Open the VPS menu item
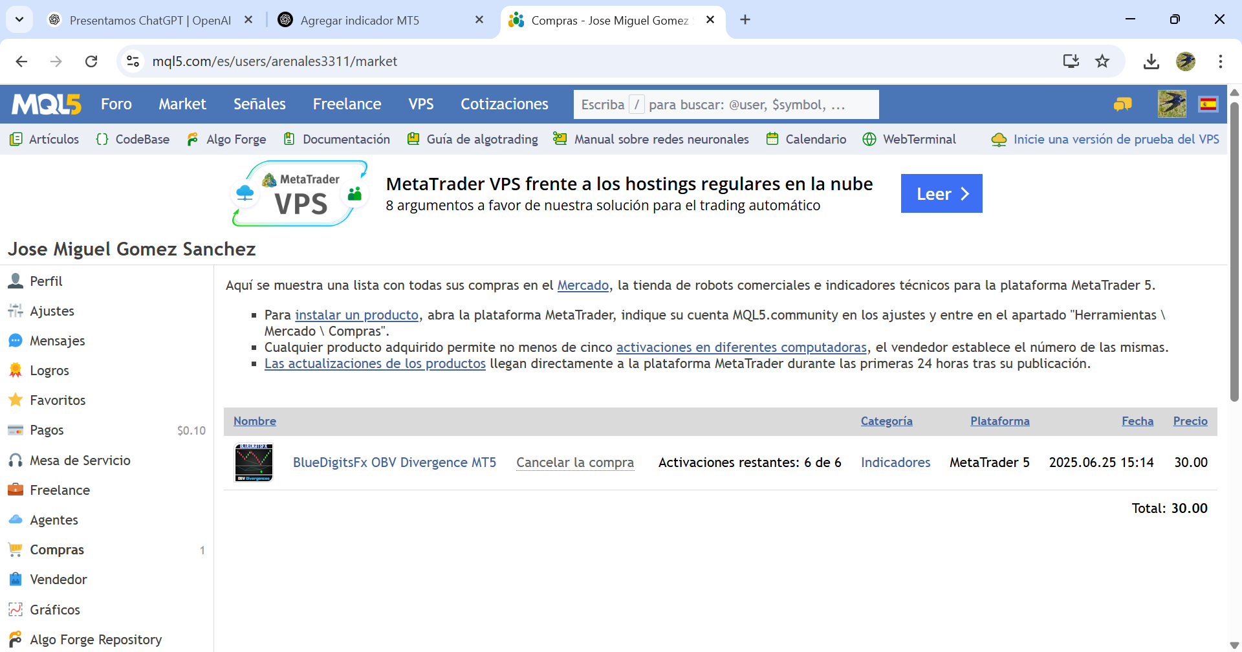This screenshot has height=652, width=1242. 421,104
